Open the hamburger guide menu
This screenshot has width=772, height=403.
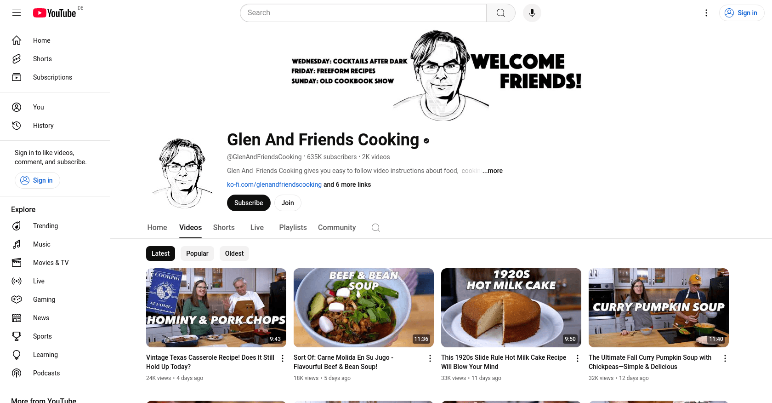click(17, 13)
